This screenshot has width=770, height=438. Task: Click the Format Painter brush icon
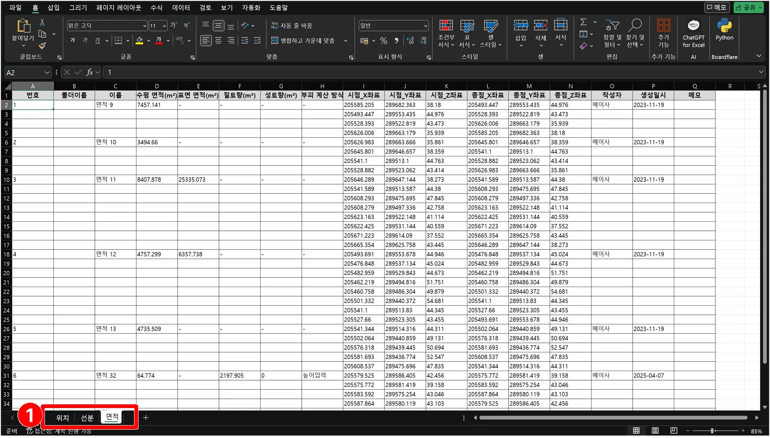tap(42, 46)
